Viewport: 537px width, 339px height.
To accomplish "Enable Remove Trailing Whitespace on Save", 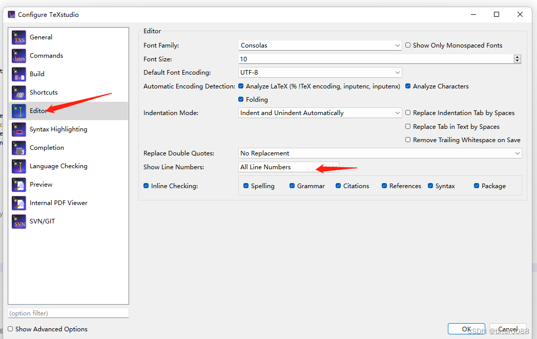I will pyautogui.click(x=408, y=140).
